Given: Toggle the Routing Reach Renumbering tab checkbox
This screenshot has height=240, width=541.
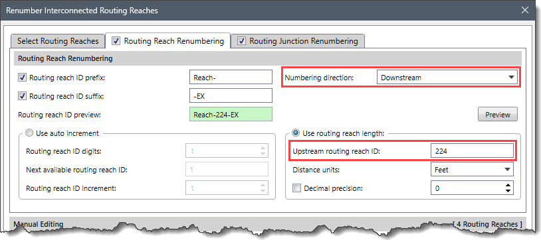Looking at the screenshot, I should (x=116, y=41).
